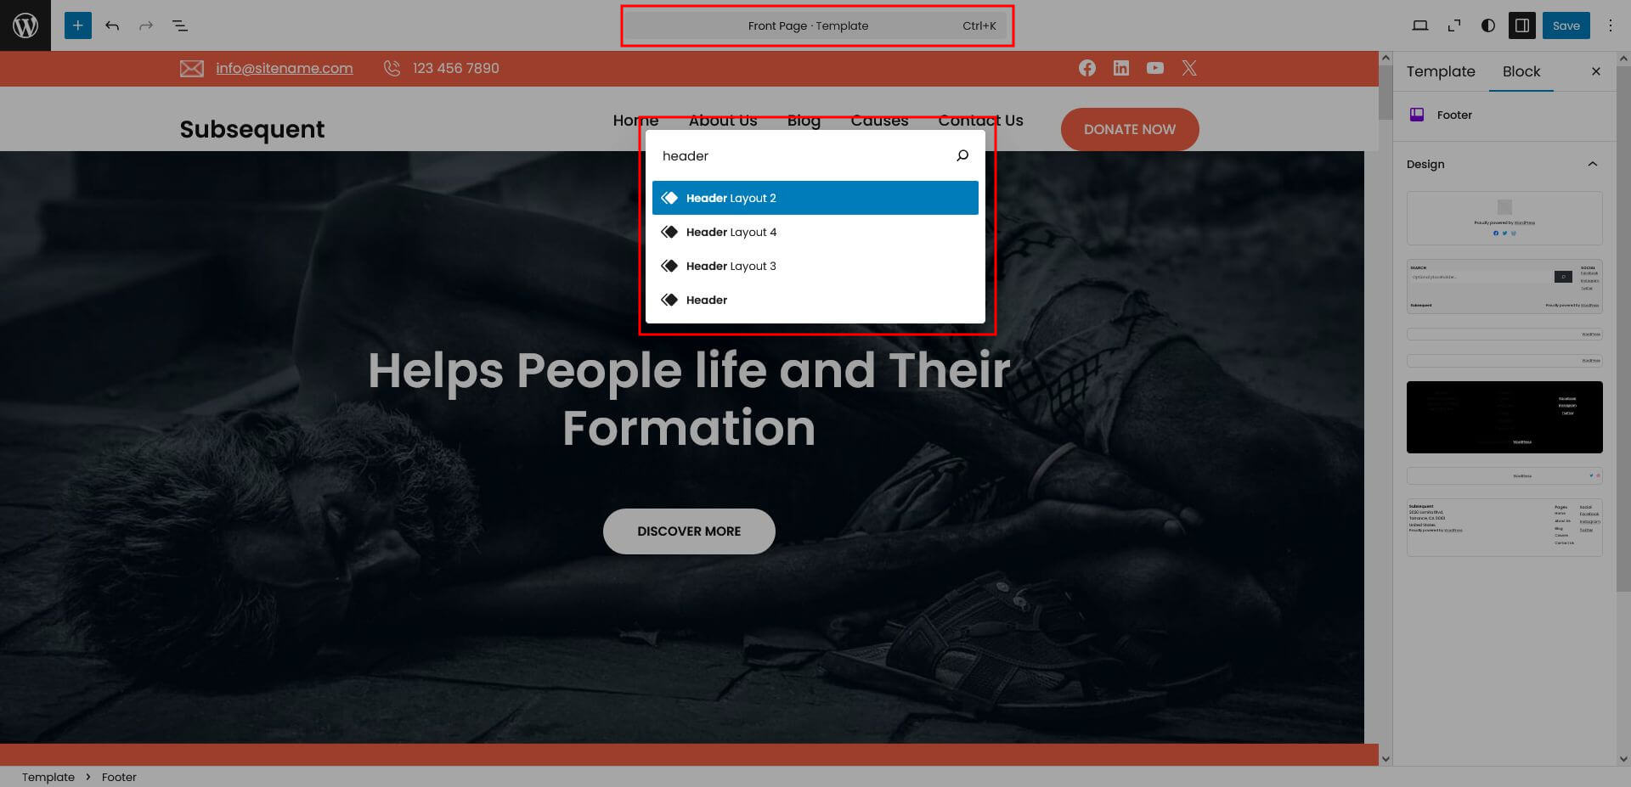Collapse the Design section chevron

1592,164
